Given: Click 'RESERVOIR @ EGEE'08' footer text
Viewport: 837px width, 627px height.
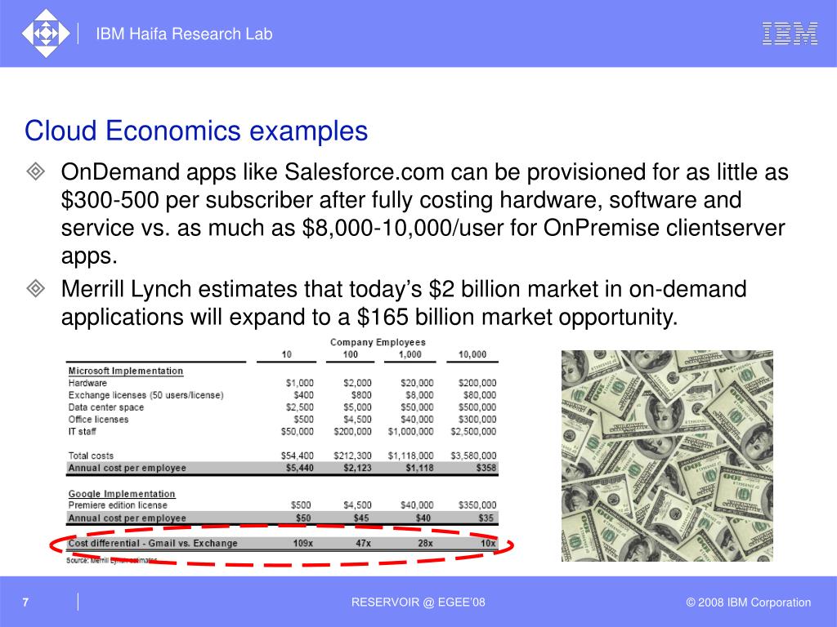Looking at the screenshot, I should [x=418, y=603].
